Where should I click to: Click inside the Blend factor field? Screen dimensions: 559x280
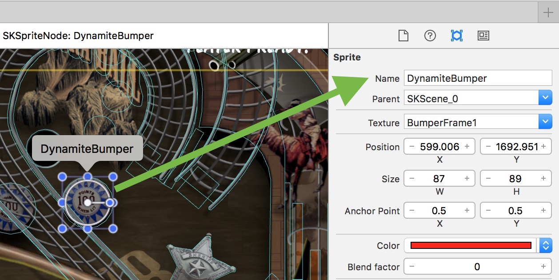[477, 266]
